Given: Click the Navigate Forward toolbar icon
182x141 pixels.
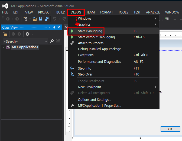Looking at the screenshot, I should point(17,19).
